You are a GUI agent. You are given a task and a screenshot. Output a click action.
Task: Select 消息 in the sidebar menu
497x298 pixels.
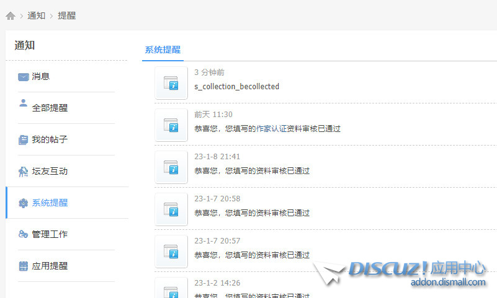point(41,77)
